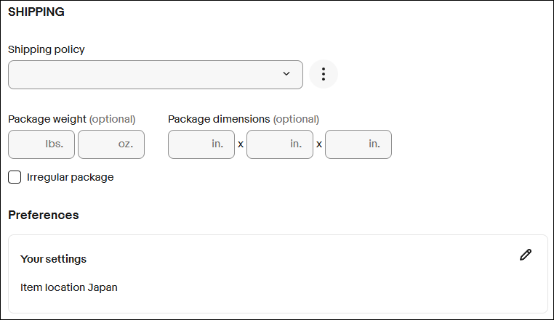Click the Shipping policy field label

[47, 49]
